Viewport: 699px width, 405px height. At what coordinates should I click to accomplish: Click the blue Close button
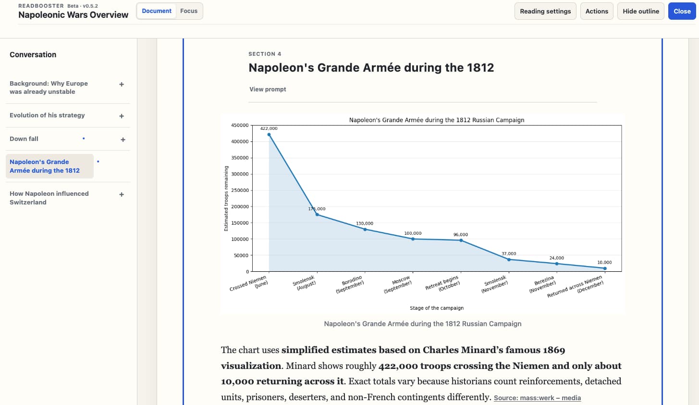(682, 11)
